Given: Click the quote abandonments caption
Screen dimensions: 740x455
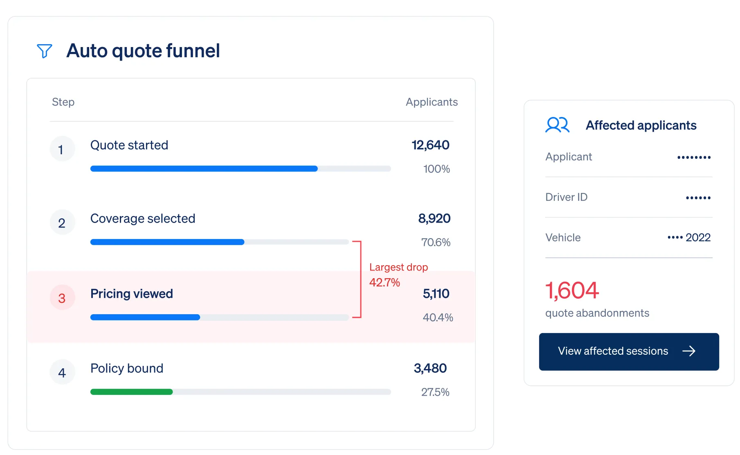Looking at the screenshot, I should tap(597, 313).
